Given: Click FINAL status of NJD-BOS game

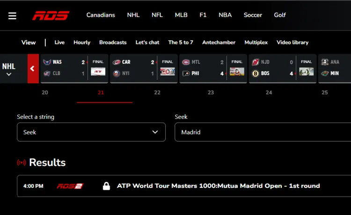Looking at the screenshot, I should pyautogui.click(x=306, y=62).
